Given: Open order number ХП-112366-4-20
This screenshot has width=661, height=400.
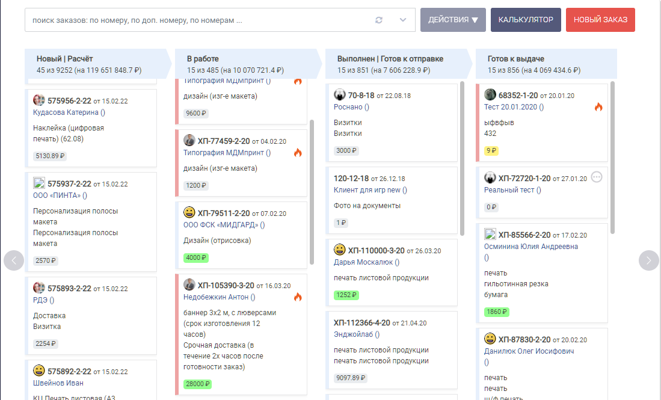Looking at the screenshot, I should 361,323.
